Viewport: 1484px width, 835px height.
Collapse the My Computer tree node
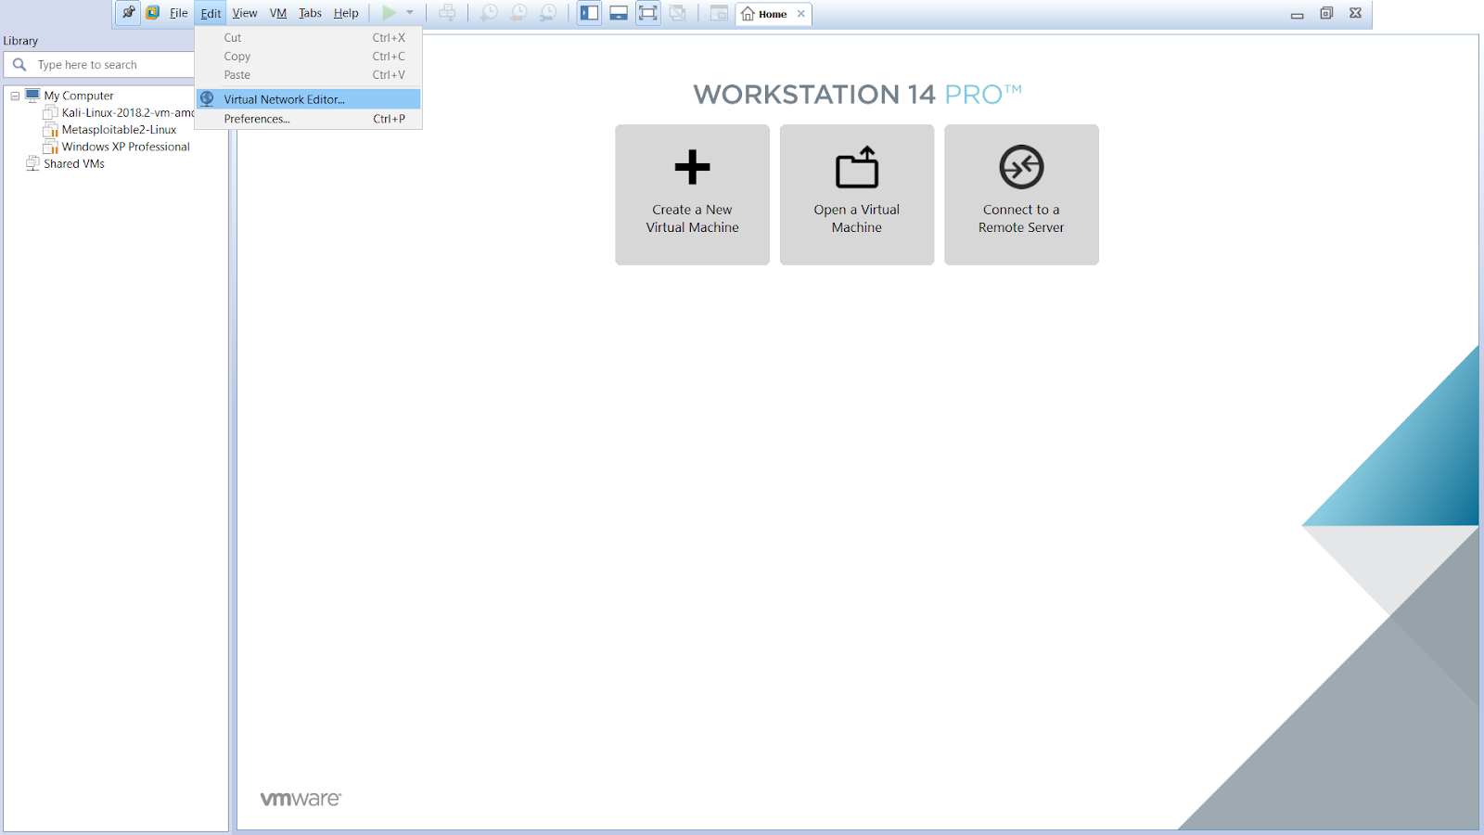click(x=15, y=96)
